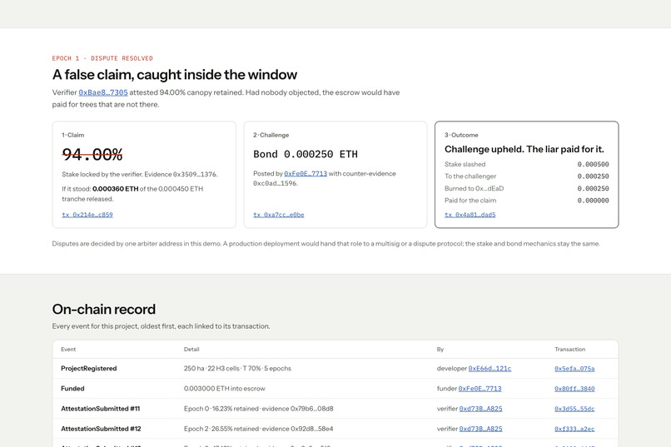Click the bold '0.000360 ETH' amount

116,189
